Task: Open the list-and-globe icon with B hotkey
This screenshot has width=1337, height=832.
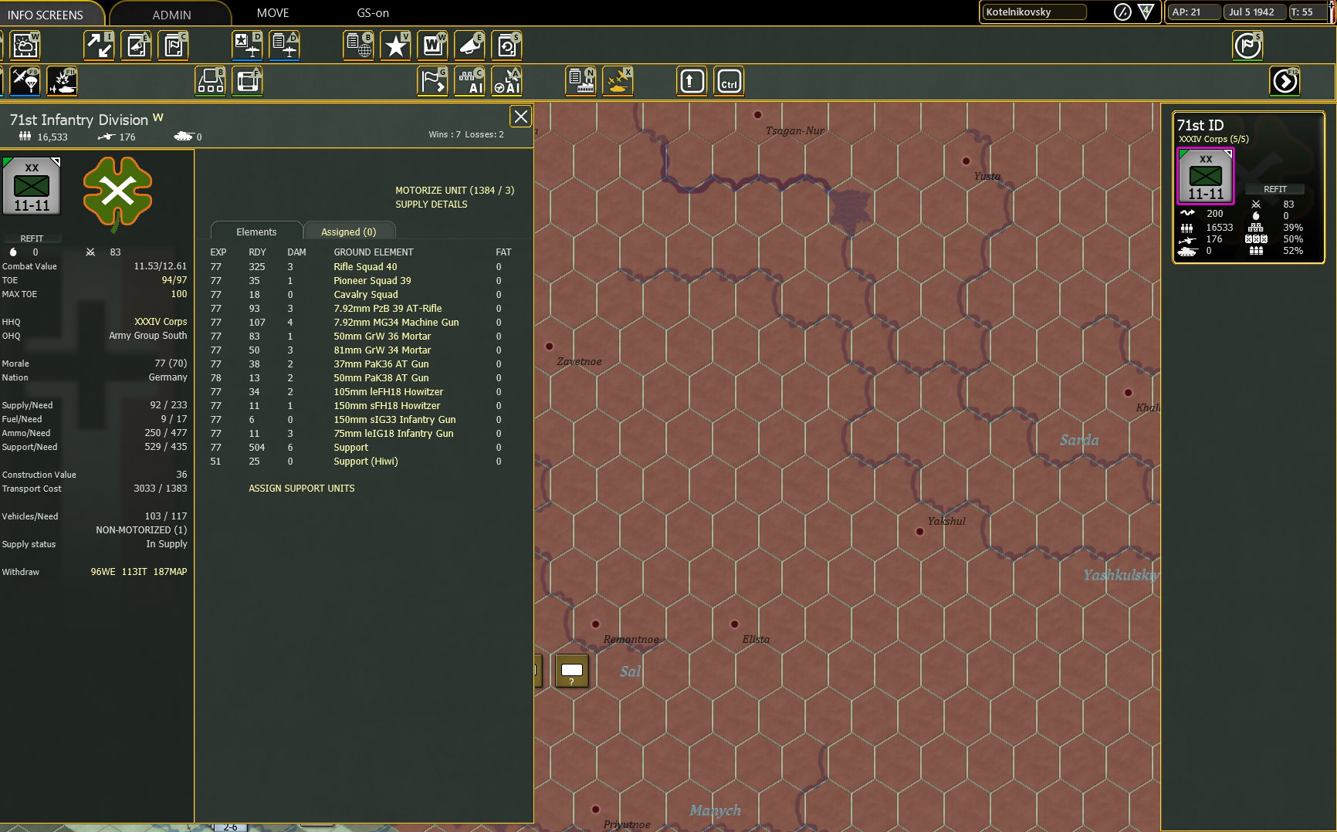Action: tap(358, 46)
